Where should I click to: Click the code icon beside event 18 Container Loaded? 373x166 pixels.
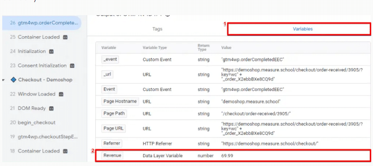65,151
